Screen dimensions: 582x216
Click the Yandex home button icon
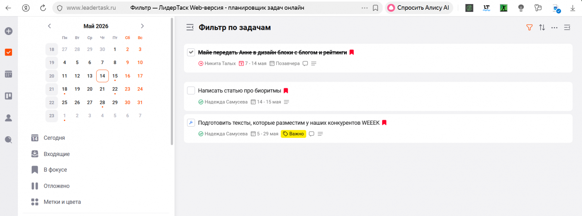tap(26, 8)
